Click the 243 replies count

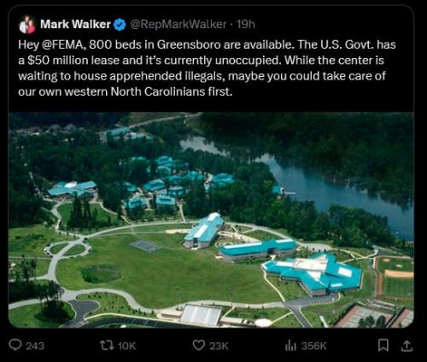(35, 346)
